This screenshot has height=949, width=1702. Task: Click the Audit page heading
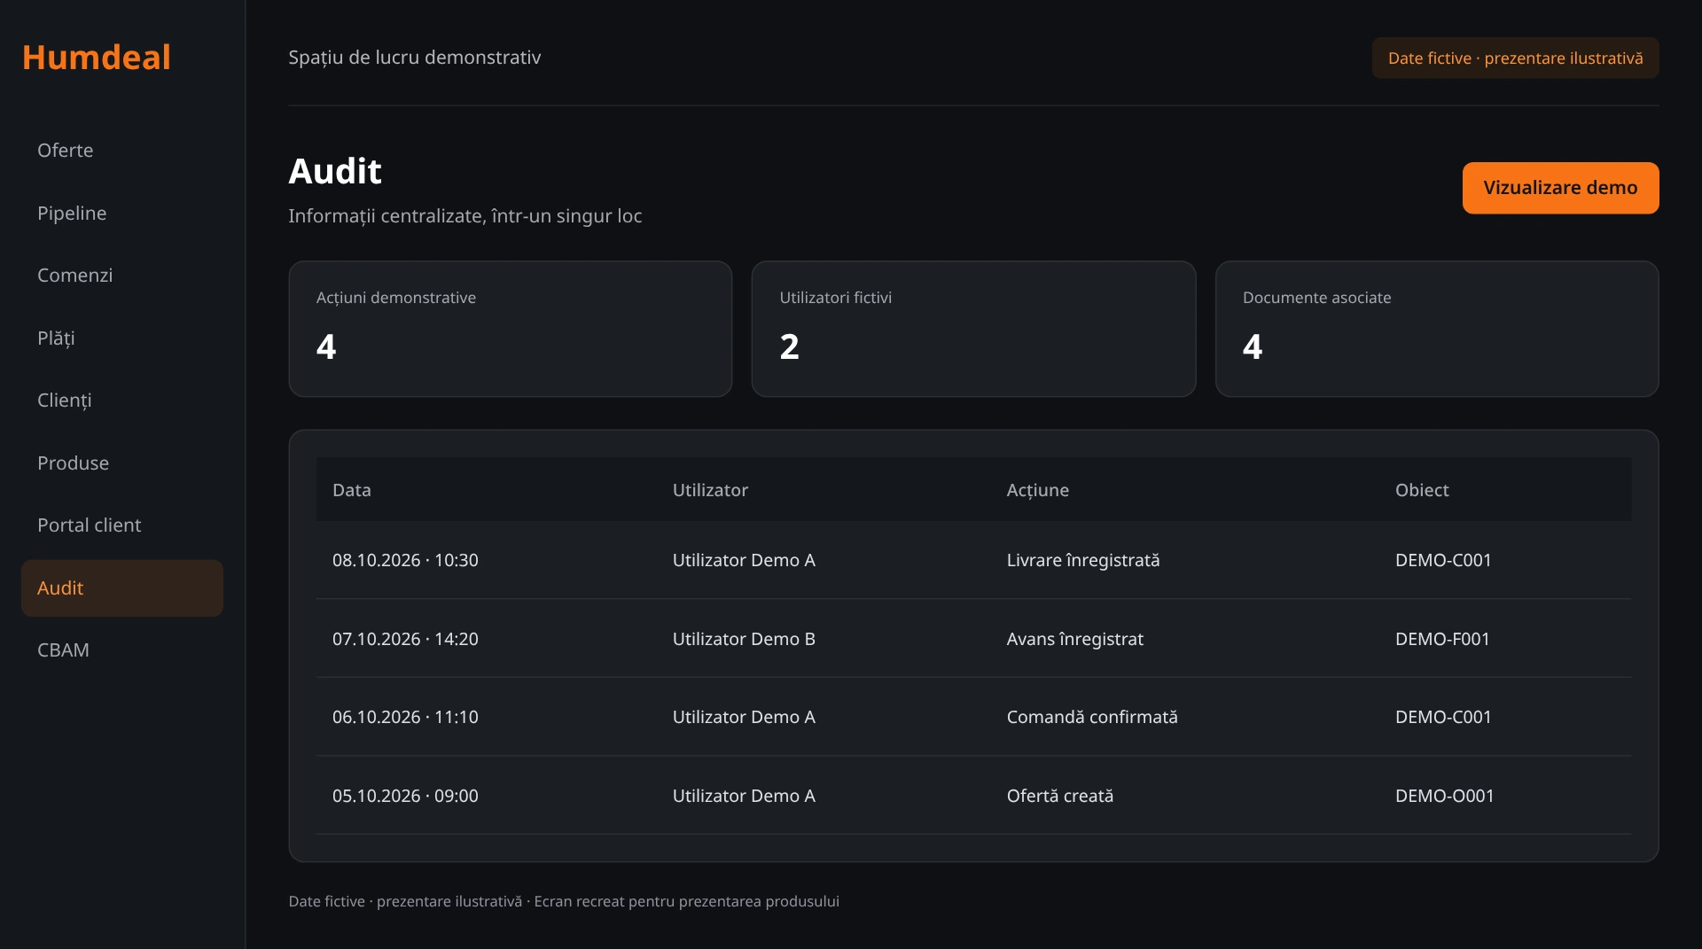[x=335, y=171]
